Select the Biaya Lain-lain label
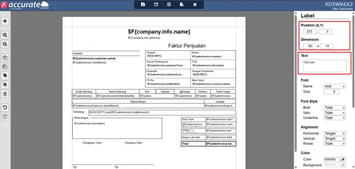 coord(193,137)
